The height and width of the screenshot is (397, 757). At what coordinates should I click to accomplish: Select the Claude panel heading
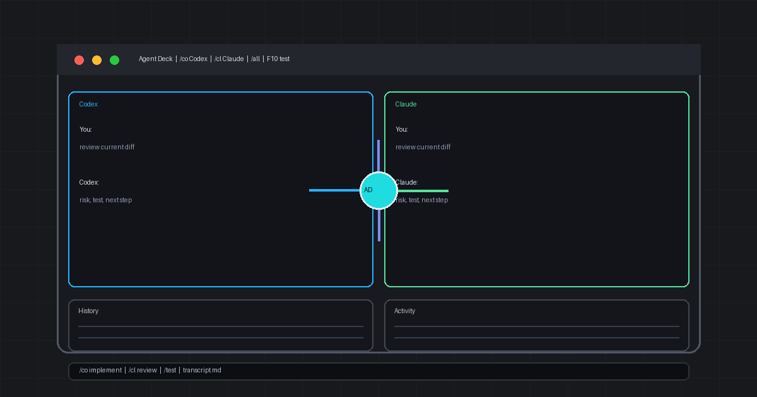coord(406,105)
